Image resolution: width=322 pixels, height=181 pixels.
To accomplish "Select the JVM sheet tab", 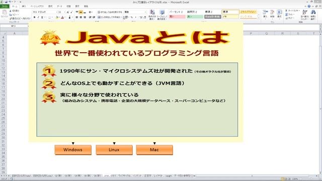I will click(x=106, y=176).
